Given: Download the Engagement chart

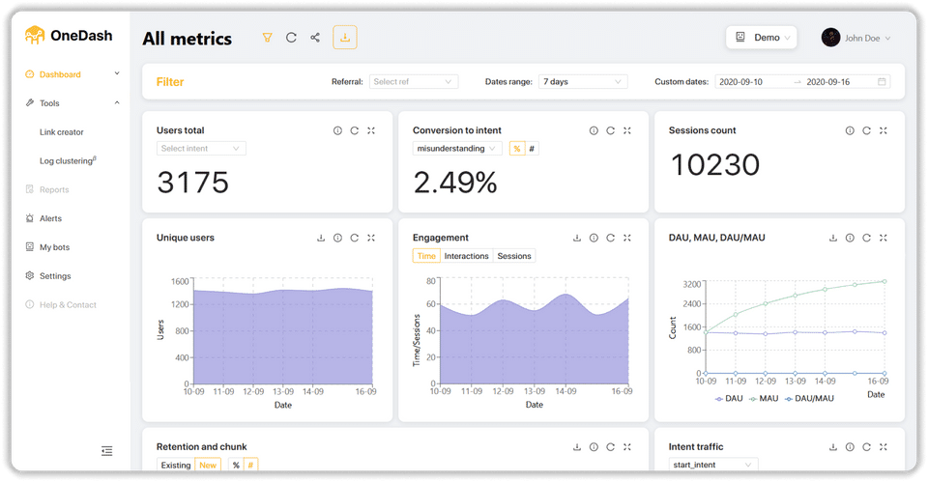Looking at the screenshot, I should pos(577,238).
